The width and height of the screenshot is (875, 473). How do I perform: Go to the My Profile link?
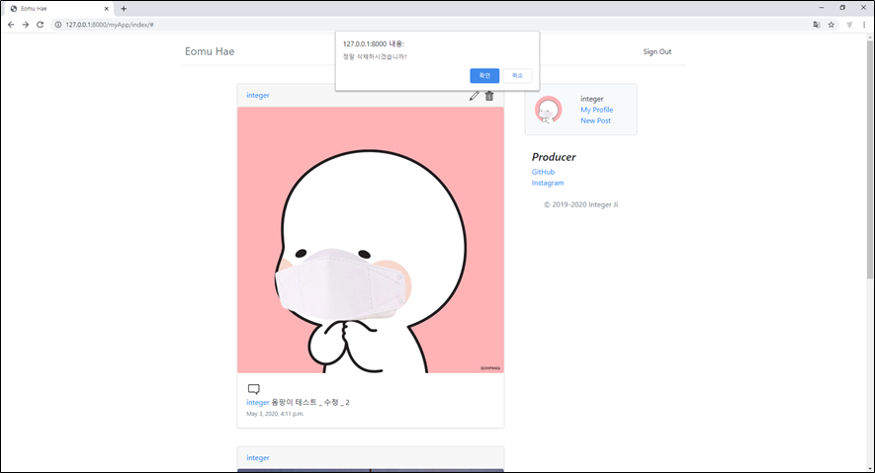[x=596, y=110]
